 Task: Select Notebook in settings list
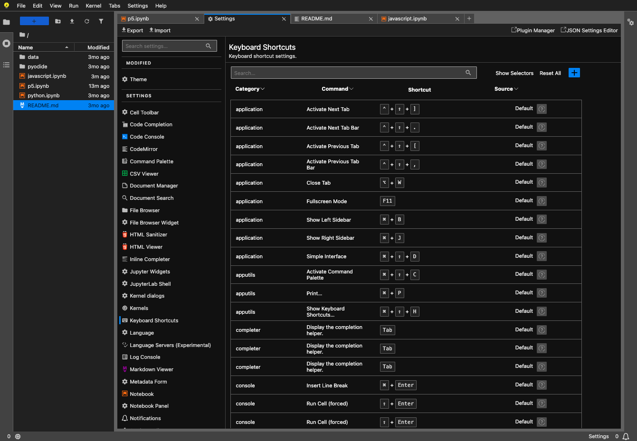(142, 394)
